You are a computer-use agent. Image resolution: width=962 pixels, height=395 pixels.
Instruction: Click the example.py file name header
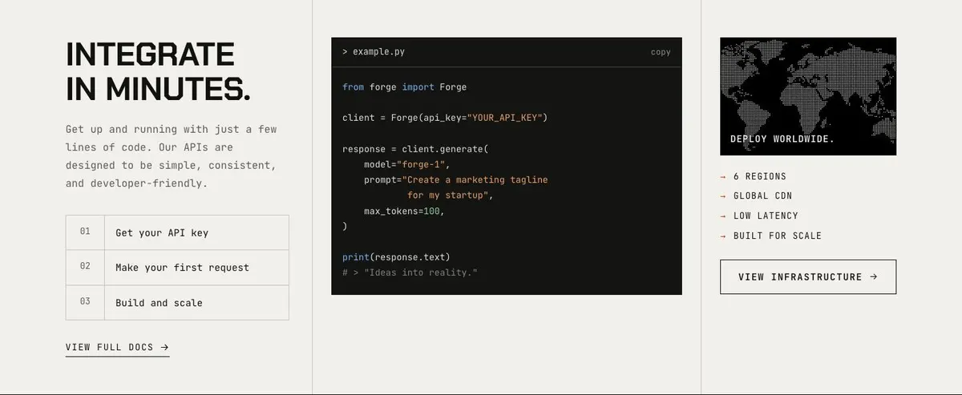pyautogui.click(x=374, y=52)
